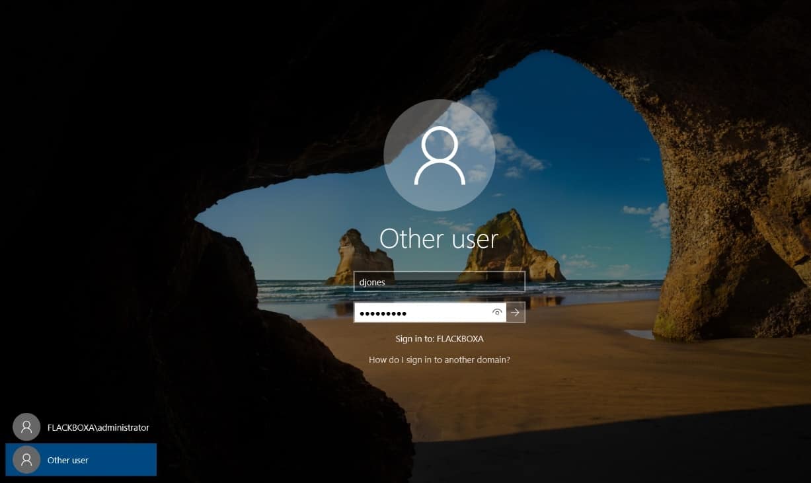The image size is (811, 483).
Task: Click the Sign in to: FLACKBOXA text
Action: click(x=439, y=339)
